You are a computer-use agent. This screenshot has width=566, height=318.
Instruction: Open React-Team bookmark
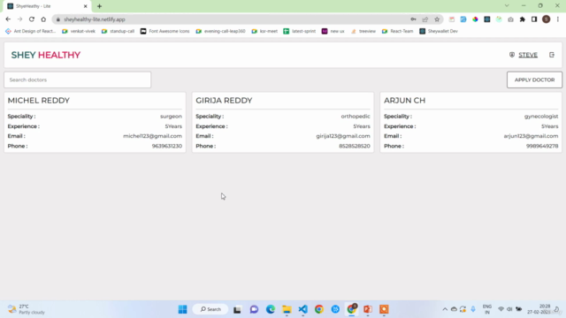[x=397, y=31]
